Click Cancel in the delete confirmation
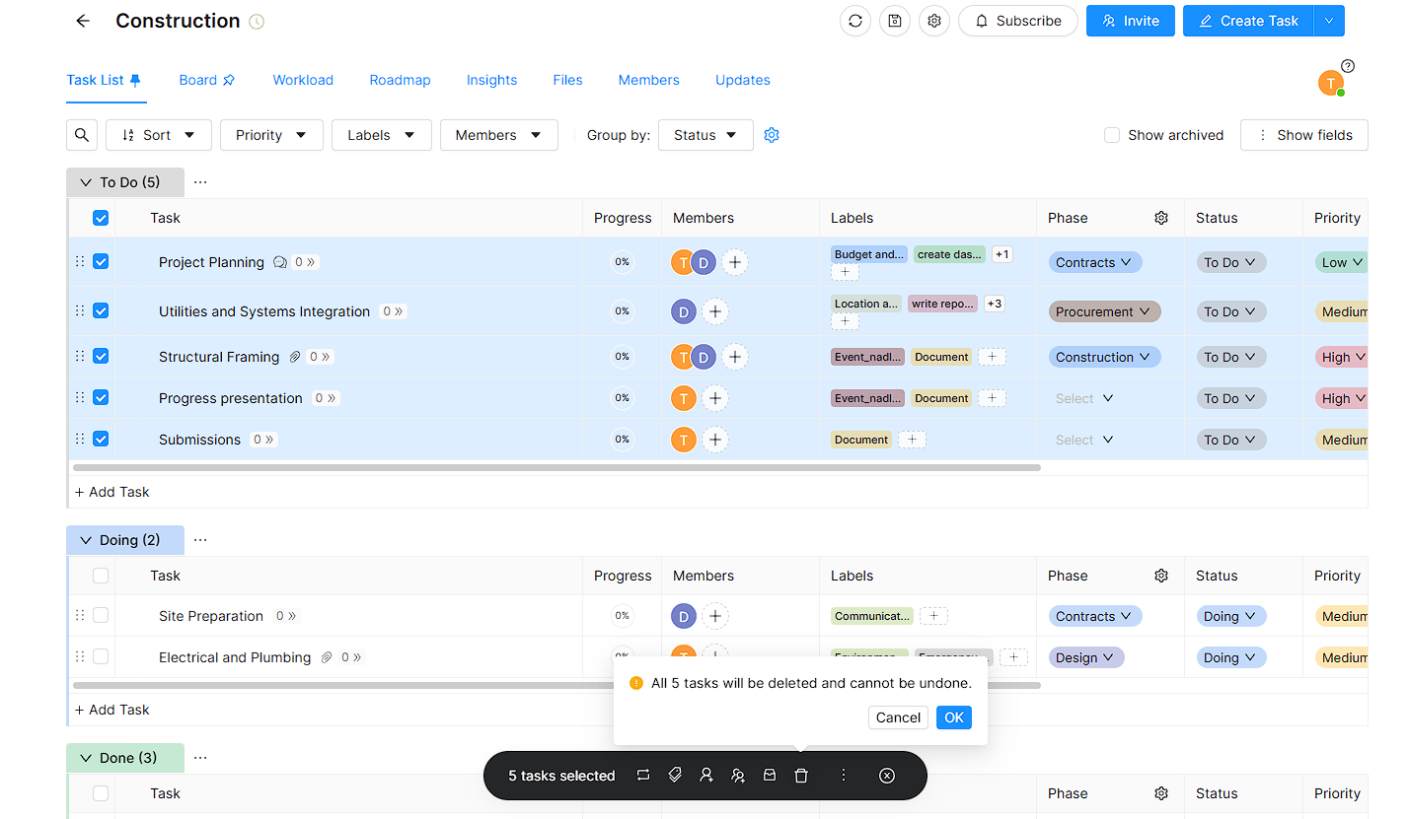The image size is (1409, 819). pos(898,717)
